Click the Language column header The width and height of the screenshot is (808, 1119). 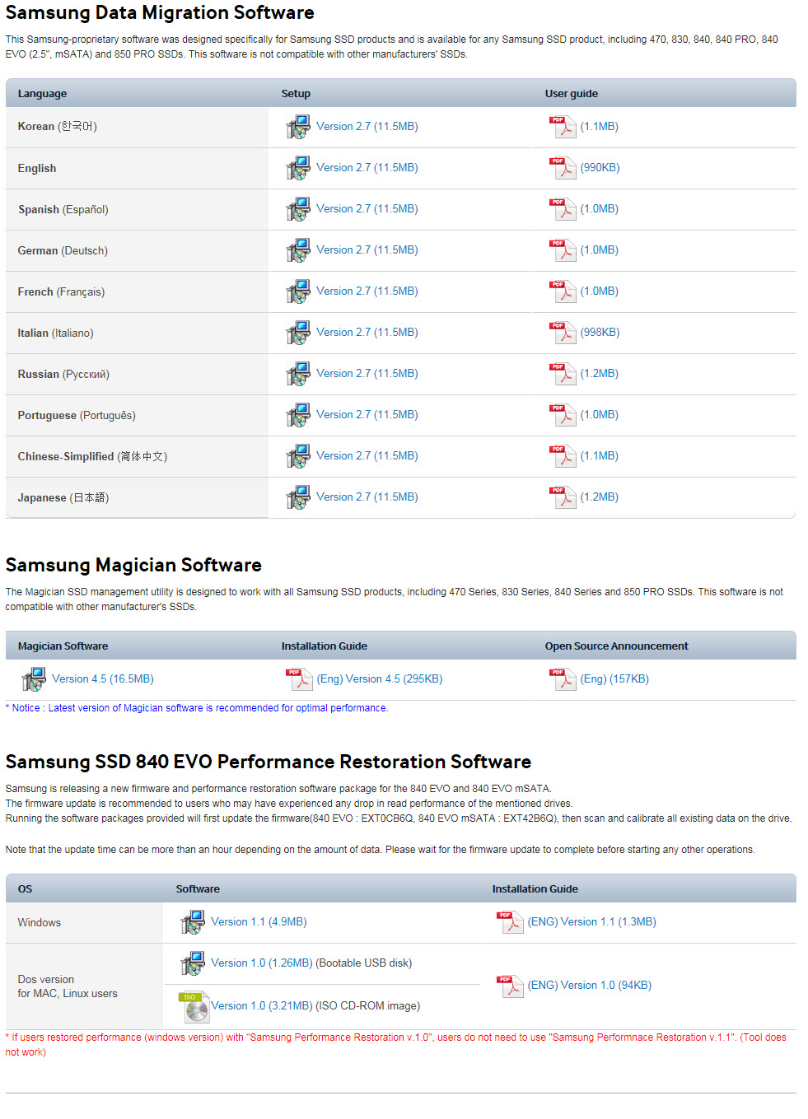43,94
